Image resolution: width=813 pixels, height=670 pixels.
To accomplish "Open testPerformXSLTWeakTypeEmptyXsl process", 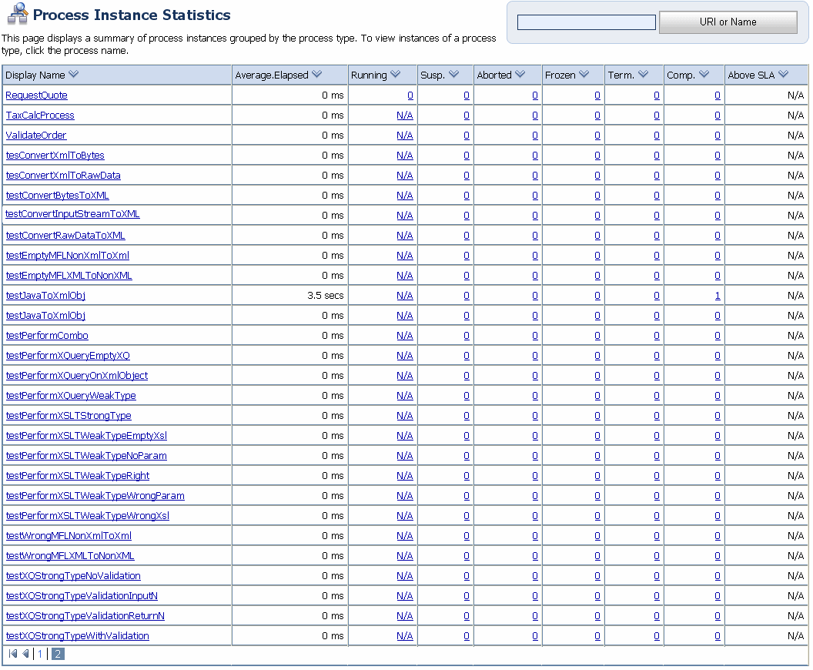I will tap(86, 436).
